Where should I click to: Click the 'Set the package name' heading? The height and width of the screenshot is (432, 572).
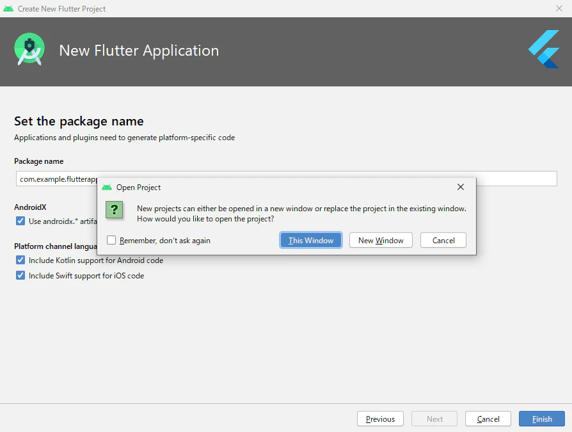79,121
